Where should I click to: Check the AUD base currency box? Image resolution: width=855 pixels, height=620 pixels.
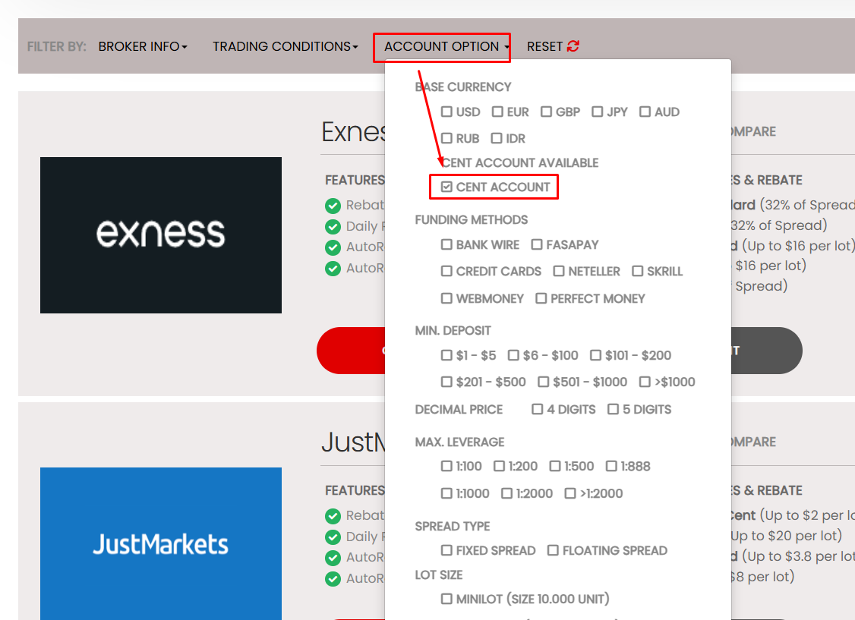(x=645, y=112)
